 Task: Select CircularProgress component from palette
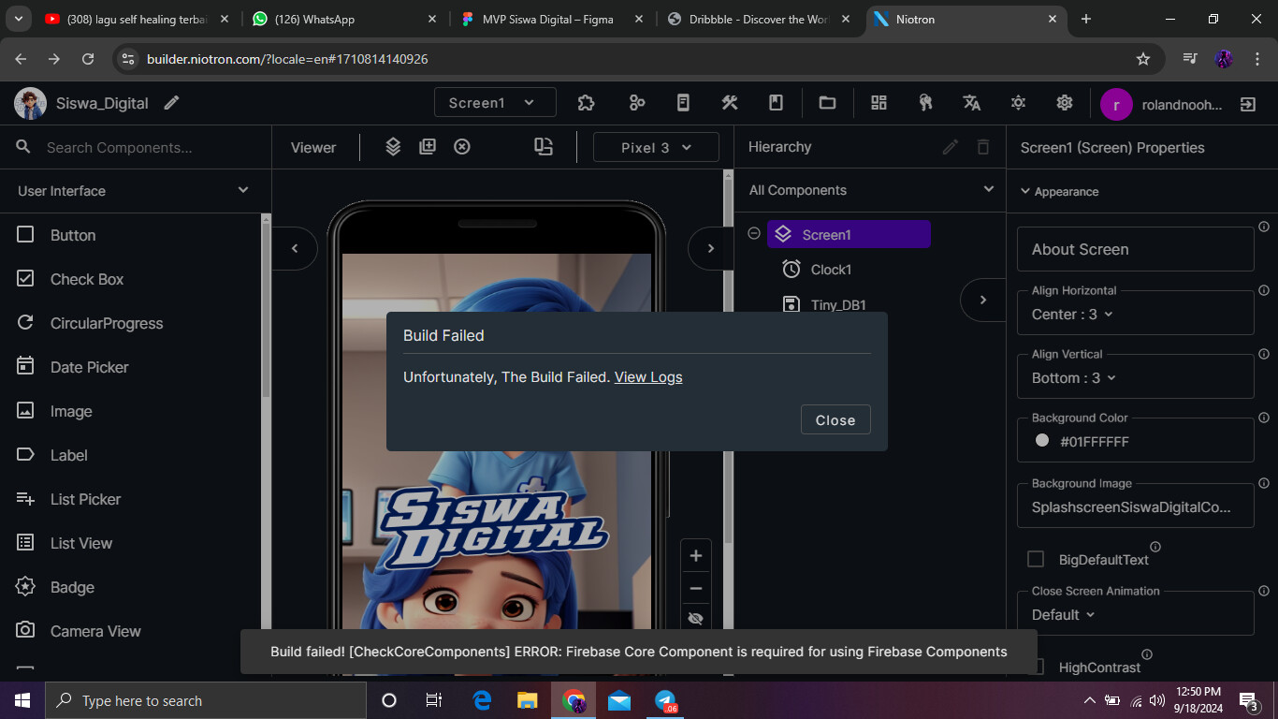coord(131,323)
